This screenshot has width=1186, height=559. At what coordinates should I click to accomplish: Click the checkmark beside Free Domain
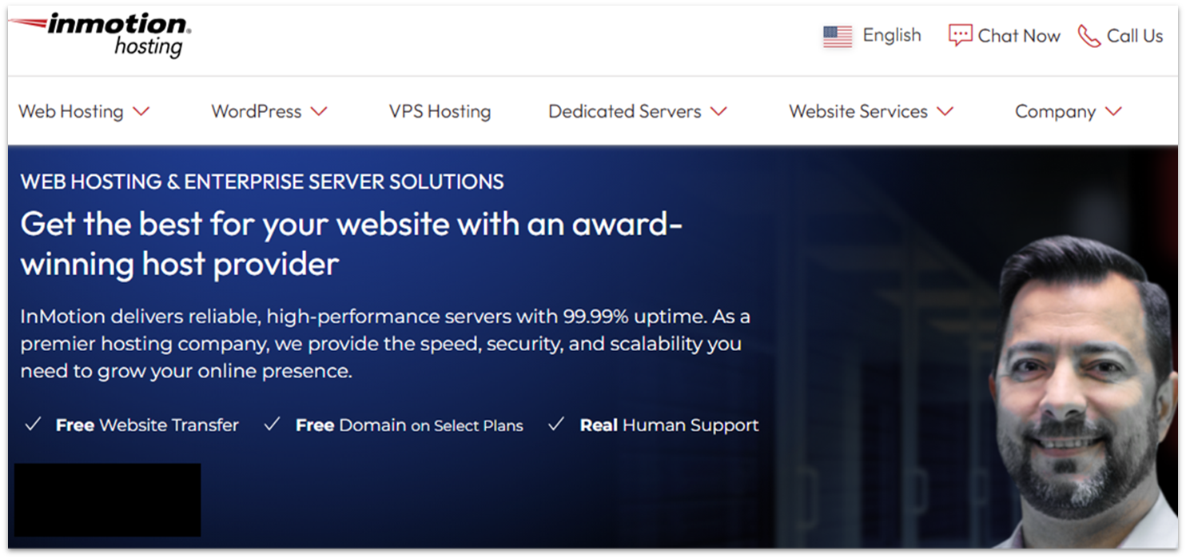click(x=273, y=425)
